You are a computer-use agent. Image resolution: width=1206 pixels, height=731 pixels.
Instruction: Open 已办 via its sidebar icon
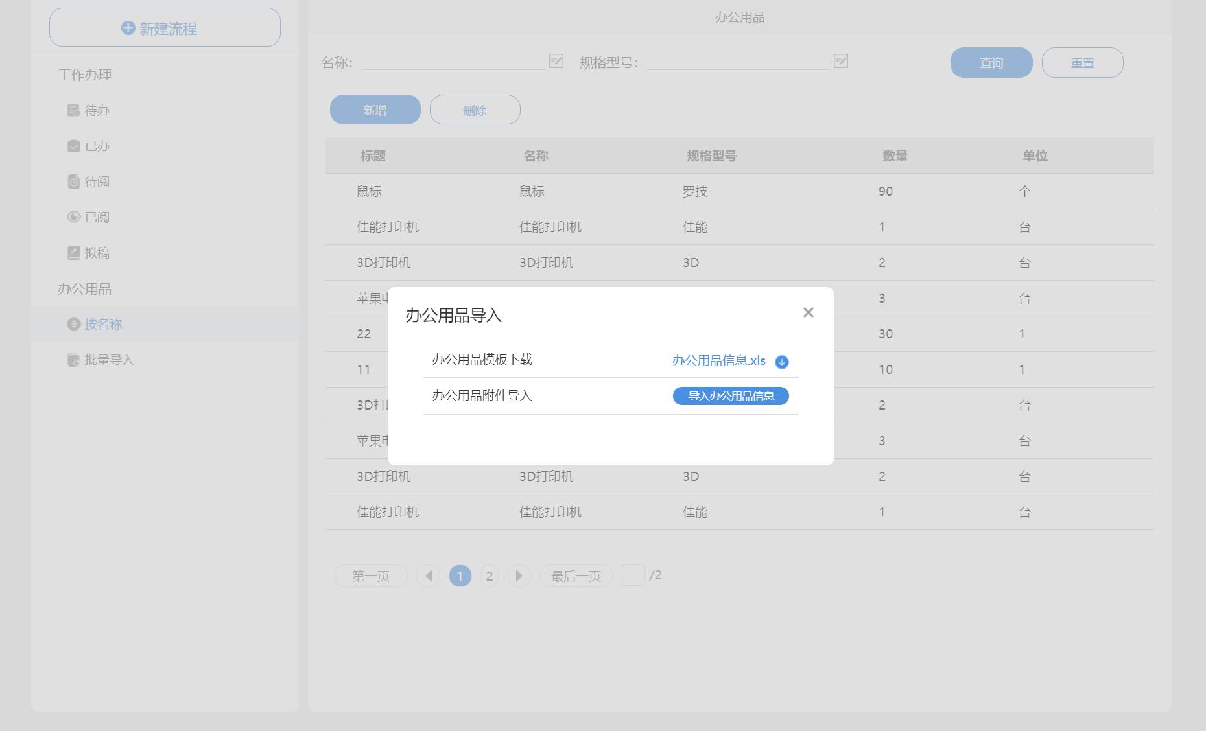click(x=73, y=146)
